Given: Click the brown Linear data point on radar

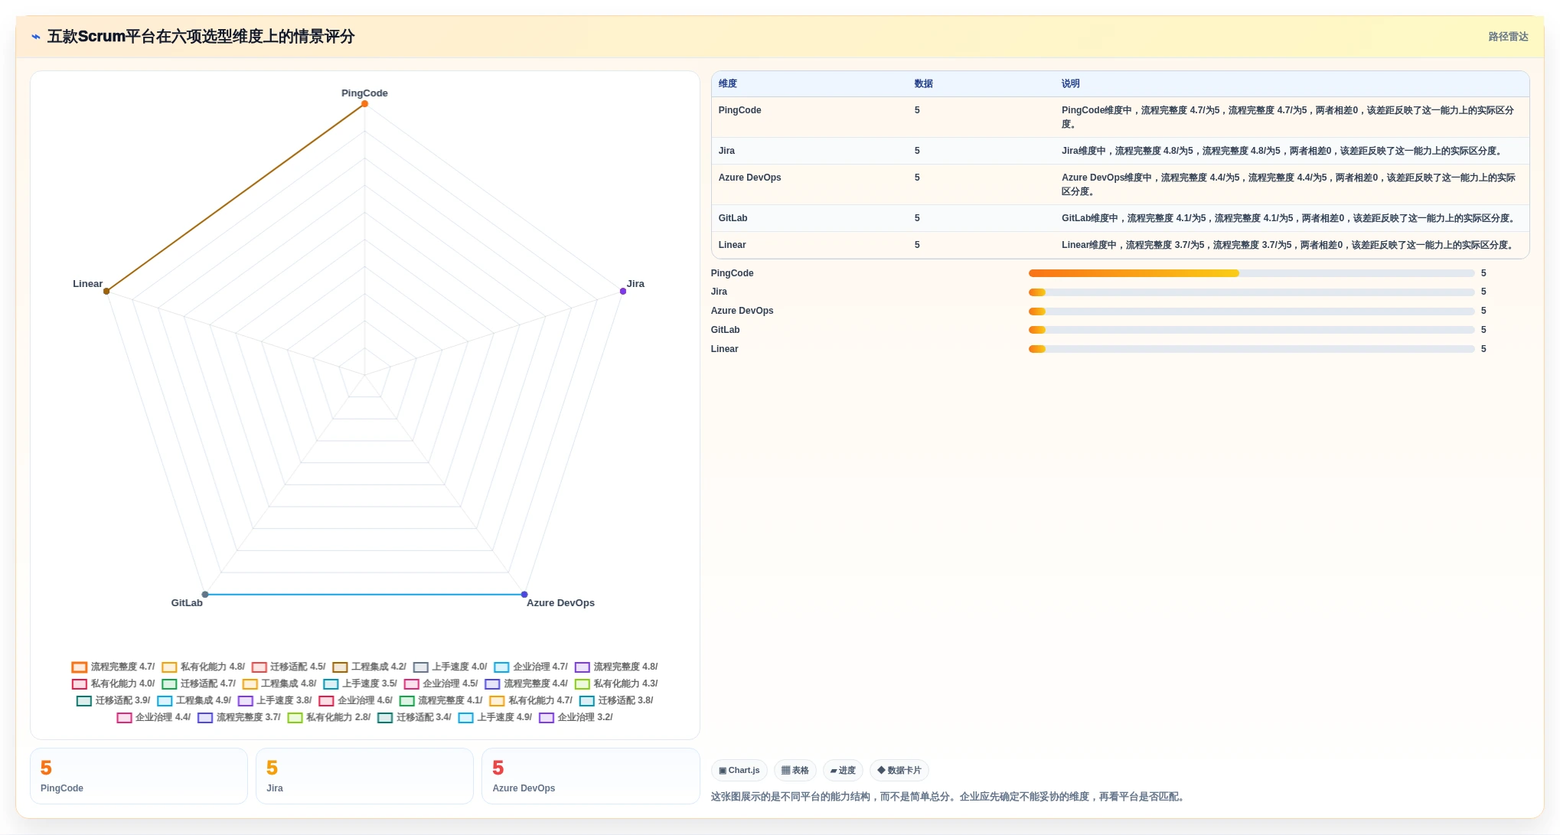Looking at the screenshot, I should point(106,292).
